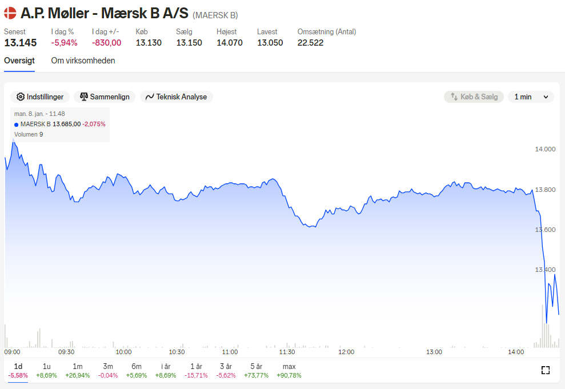Select the 3 år time range
565x389 pixels.
226,371
